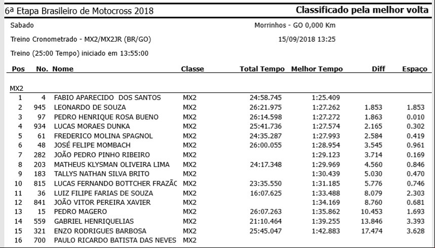Click PEDRO HENRIQUE ROSA BUENO name
This screenshot has width=435, height=248.
pyautogui.click(x=106, y=117)
